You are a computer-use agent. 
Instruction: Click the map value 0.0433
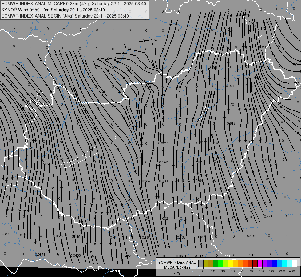(75, 255)
